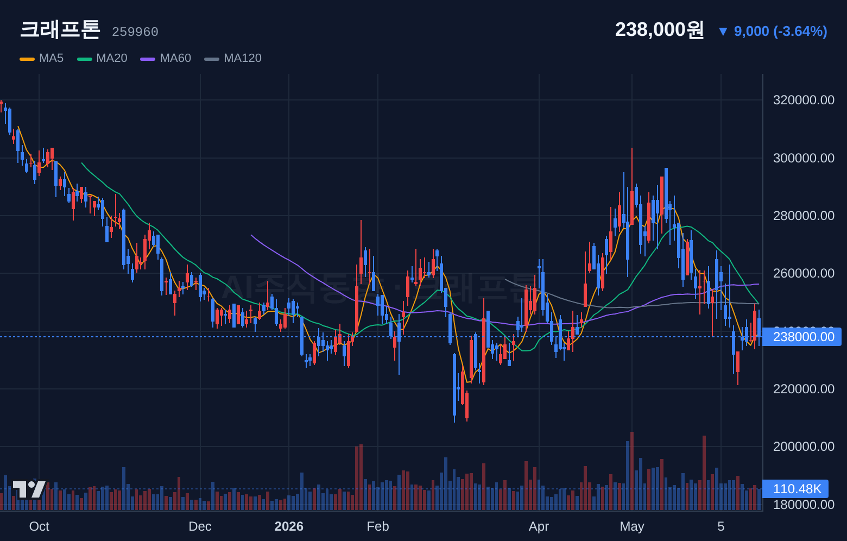The height and width of the screenshot is (541, 847).
Task: Click the 5 label on the time axis
Action: click(x=721, y=526)
